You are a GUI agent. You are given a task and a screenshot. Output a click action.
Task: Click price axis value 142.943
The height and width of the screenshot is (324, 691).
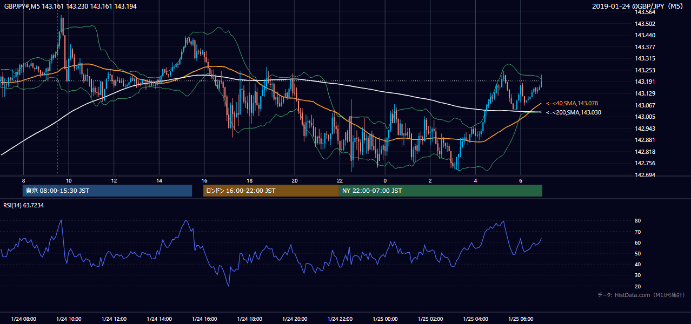pyautogui.click(x=646, y=129)
